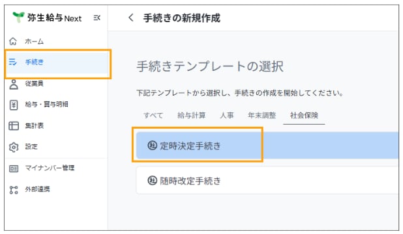Image resolution: width=403 pixels, height=234 pixels.
Task: Switch to the すべて tab
Action: coord(153,115)
